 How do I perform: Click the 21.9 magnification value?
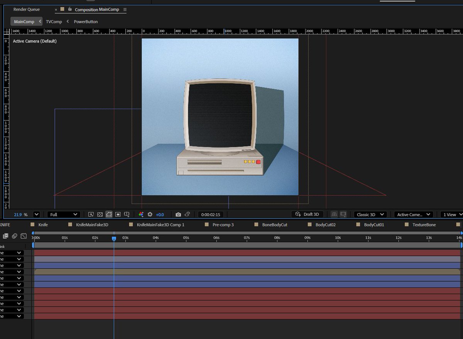click(x=18, y=215)
